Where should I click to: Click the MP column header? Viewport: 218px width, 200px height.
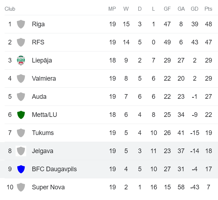(x=112, y=9)
